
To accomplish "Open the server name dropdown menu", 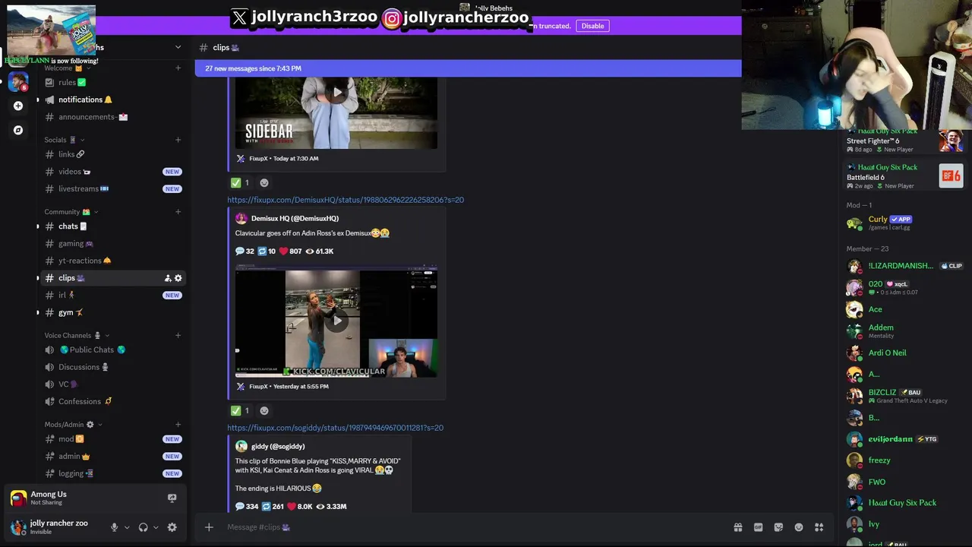I will click(178, 47).
